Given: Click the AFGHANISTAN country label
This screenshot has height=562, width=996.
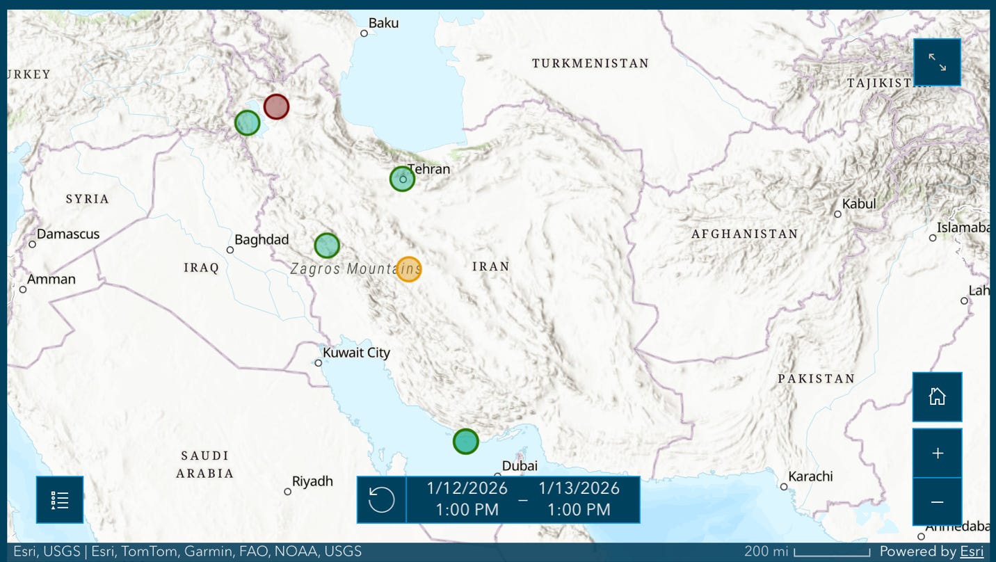Looking at the screenshot, I should click(745, 234).
